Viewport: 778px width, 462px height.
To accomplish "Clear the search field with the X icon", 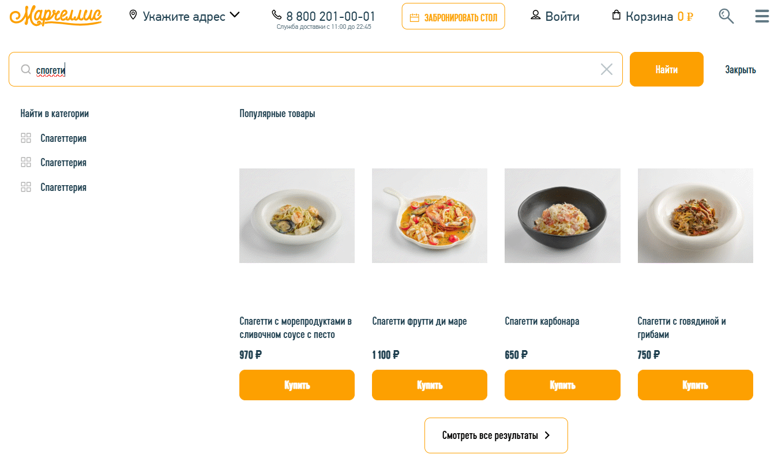I will click(606, 70).
